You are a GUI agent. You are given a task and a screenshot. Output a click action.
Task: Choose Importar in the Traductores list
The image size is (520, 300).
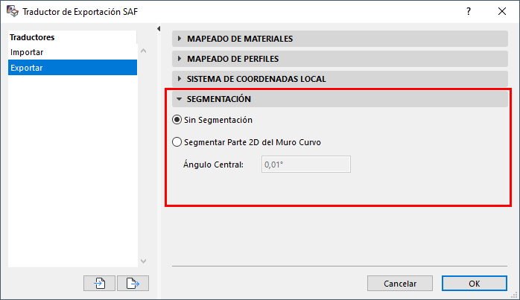tap(72, 52)
